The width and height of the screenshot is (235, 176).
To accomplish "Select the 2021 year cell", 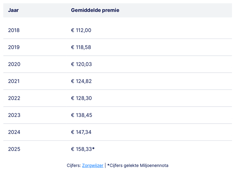I will click(x=14, y=81).
